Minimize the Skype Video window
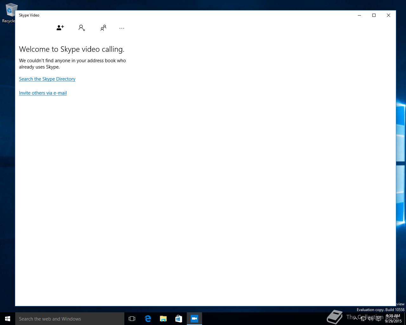 (359, 15)
